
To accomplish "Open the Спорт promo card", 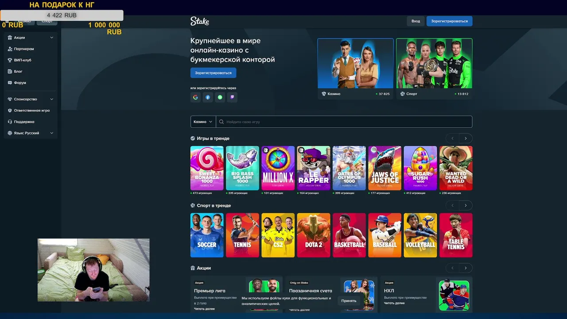I will (x=434, y=69).
